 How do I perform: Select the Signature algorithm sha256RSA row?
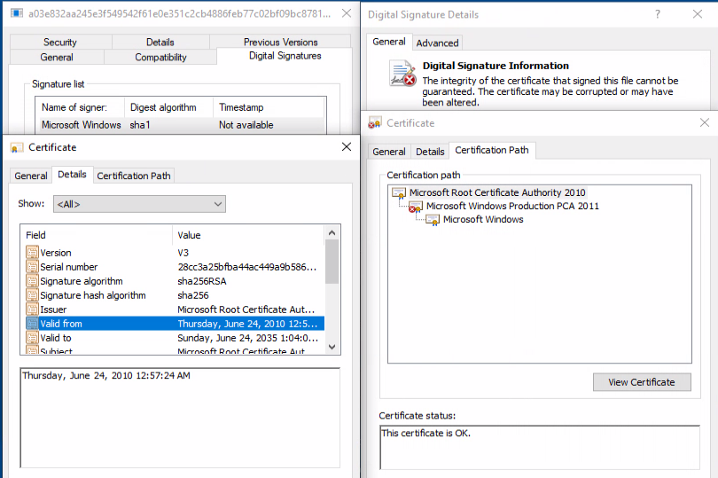point(175,281)
